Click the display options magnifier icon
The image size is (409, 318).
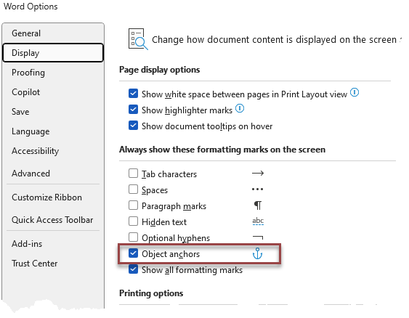tap(138, 39)
